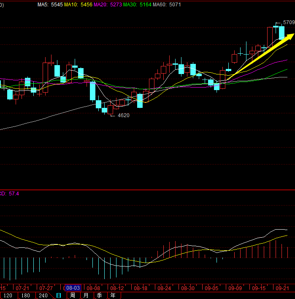Click the green MA30 indicator label
This screenshot has width=295, height=299.
click(137, 5)
